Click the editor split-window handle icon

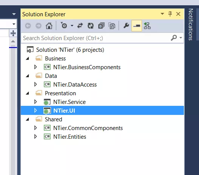click(13, 33)
